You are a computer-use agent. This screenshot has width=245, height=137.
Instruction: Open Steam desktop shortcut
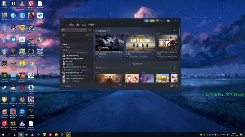click(x=4, y=89)
